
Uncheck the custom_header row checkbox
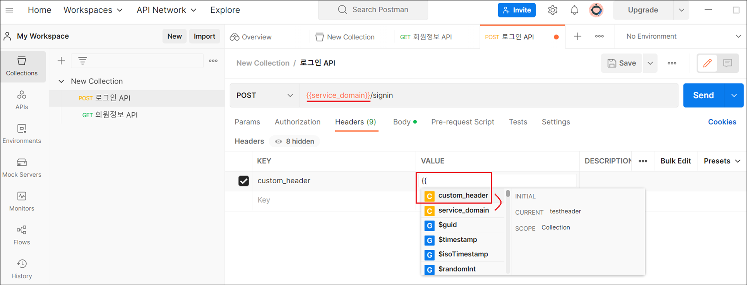(243, 181)
